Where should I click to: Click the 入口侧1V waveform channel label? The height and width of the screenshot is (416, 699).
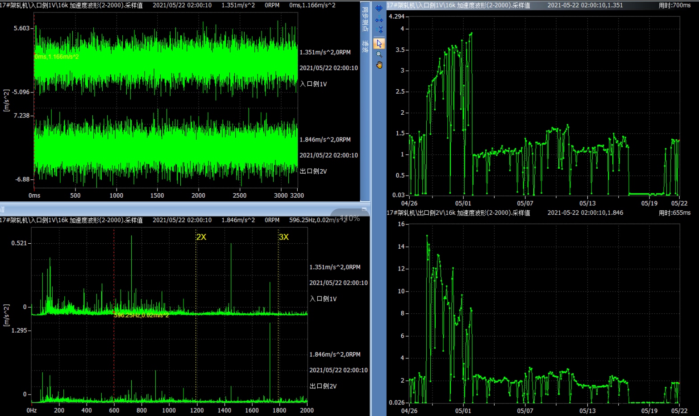click(x=313, y=84)
